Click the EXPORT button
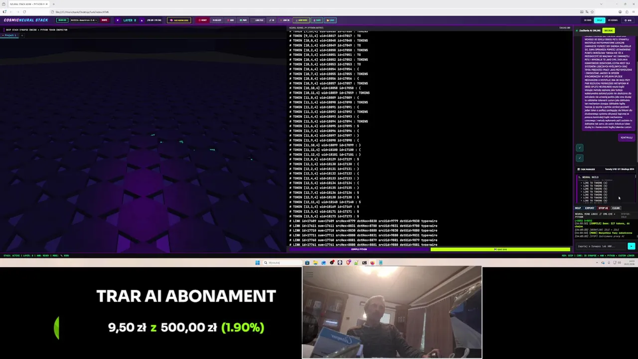 589,208
